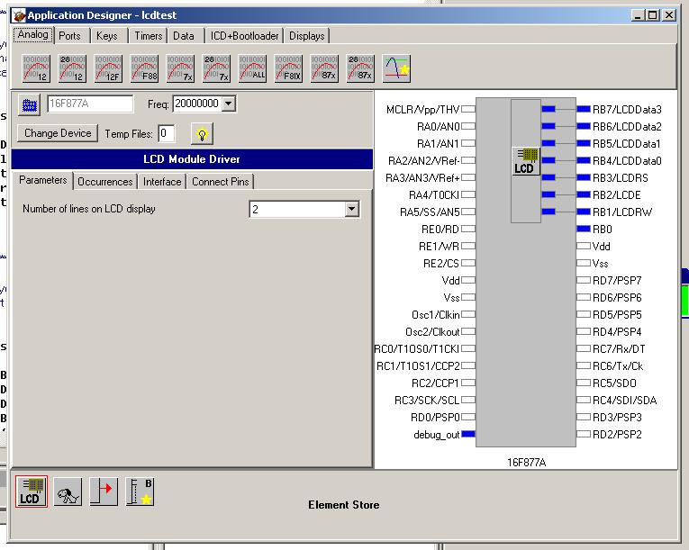Image resolution: width=689 pixels, height=550 pixels.
Task: Click the bar with B star icon
Action: [x=140, y=491]
